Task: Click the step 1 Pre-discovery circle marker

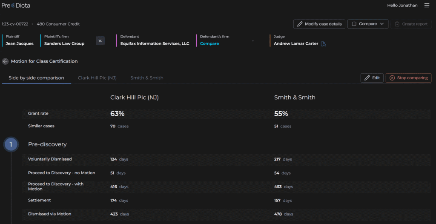Action: tap(11, 144)
